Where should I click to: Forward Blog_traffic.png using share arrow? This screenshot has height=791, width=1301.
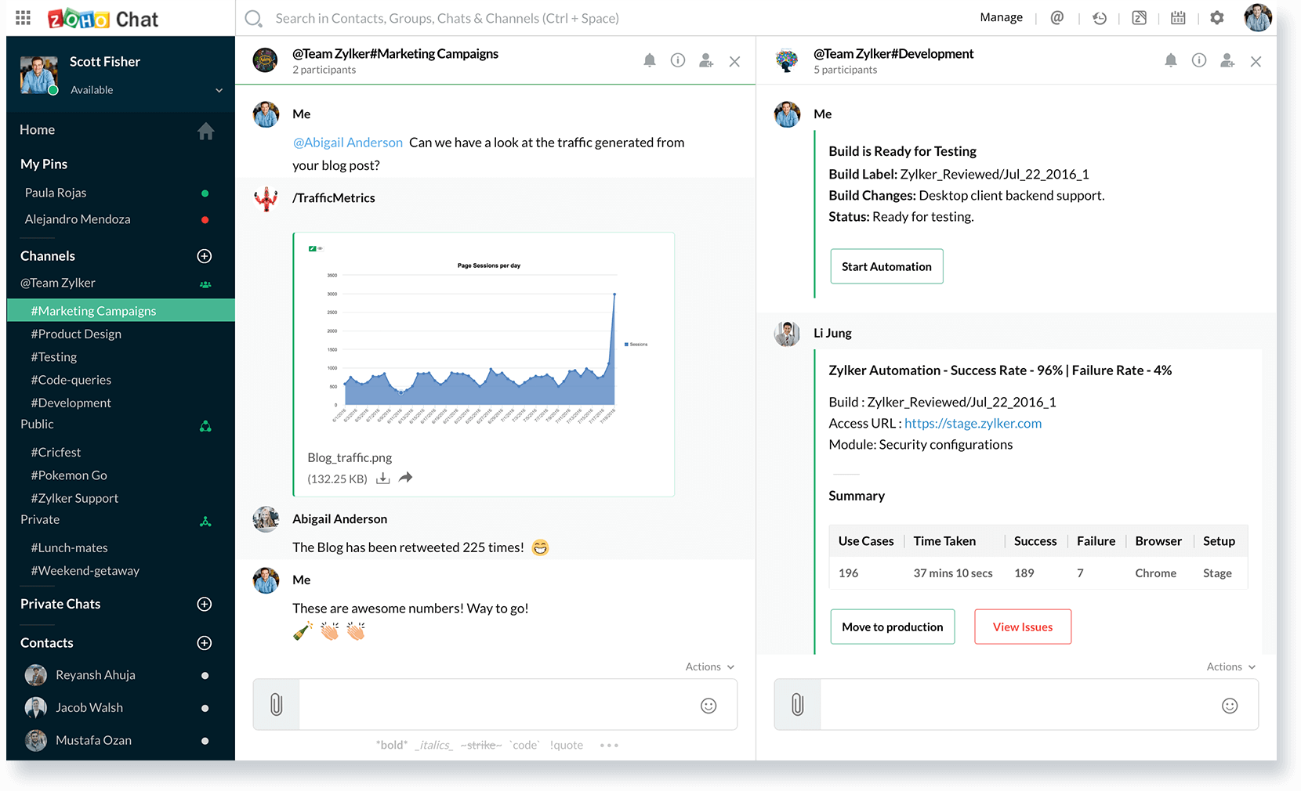[405, 478]
